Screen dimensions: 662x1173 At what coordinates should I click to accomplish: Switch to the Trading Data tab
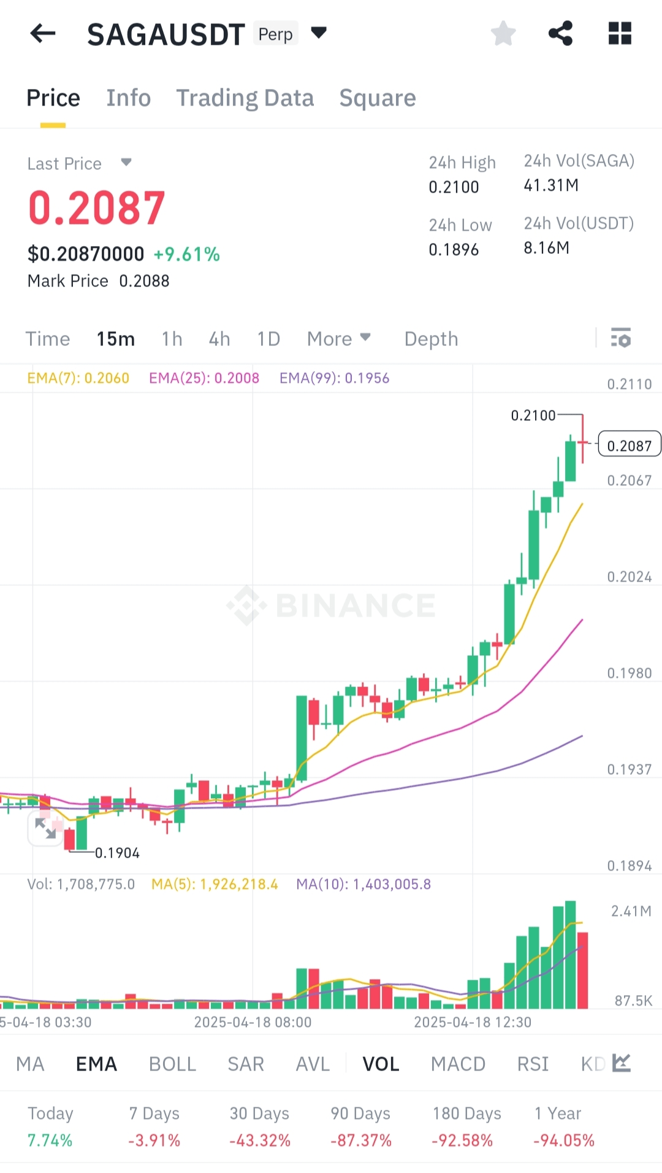point(245,98)
